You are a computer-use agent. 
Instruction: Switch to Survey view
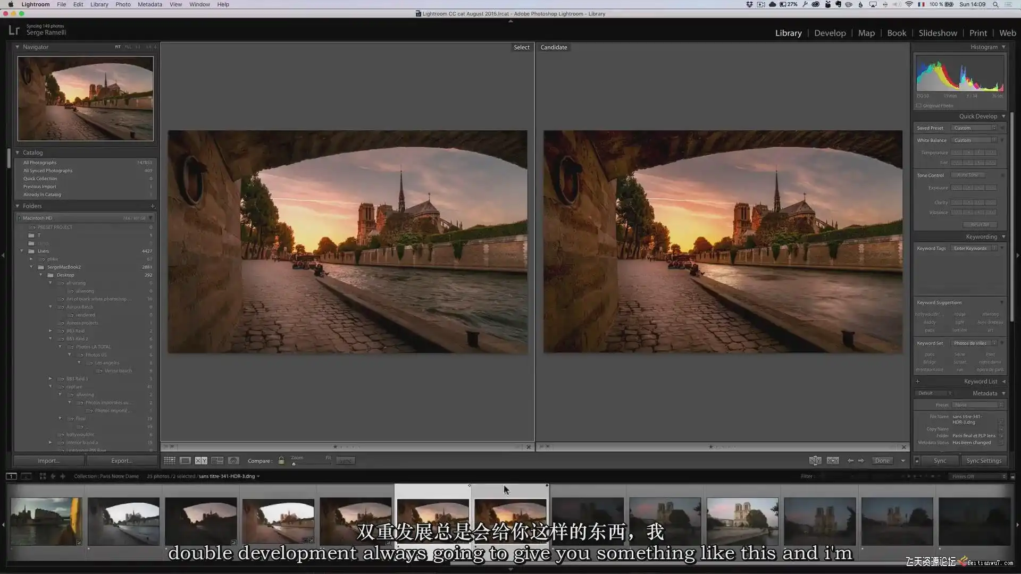pyautogui.click(x=217, y=461)
